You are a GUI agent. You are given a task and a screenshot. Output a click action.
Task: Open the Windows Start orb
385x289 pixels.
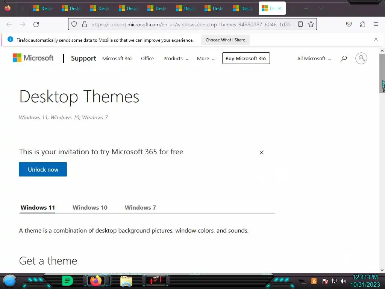click(10, 281)
